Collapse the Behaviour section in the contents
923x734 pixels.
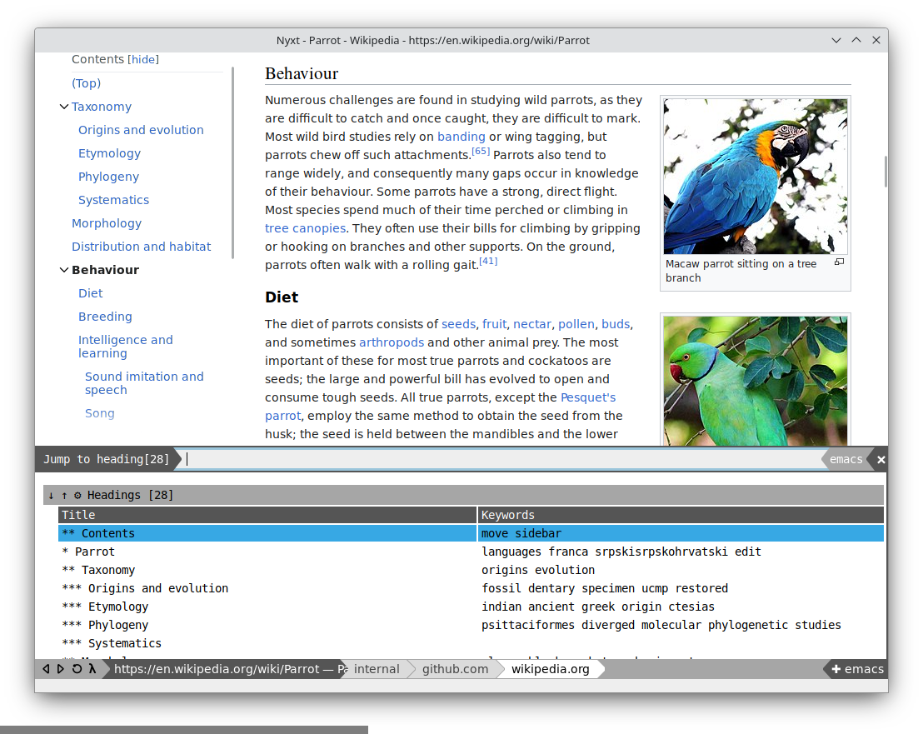tap(64, 270)
